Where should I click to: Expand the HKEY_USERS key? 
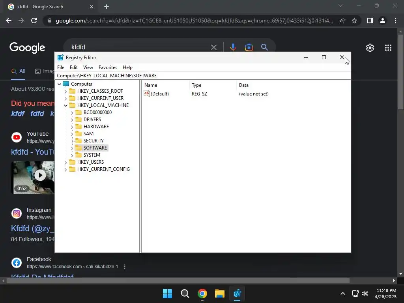pyautogui.click(x=65, y=162)
